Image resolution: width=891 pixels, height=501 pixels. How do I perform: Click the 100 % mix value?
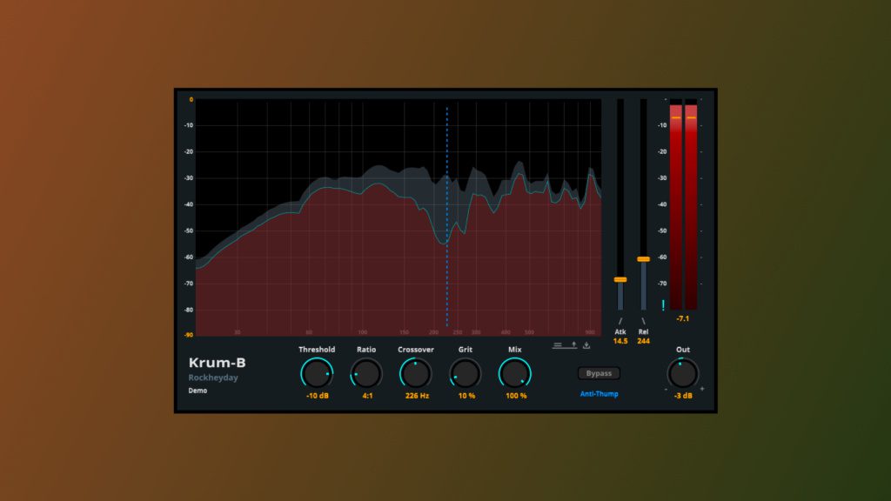pos(516,396)
